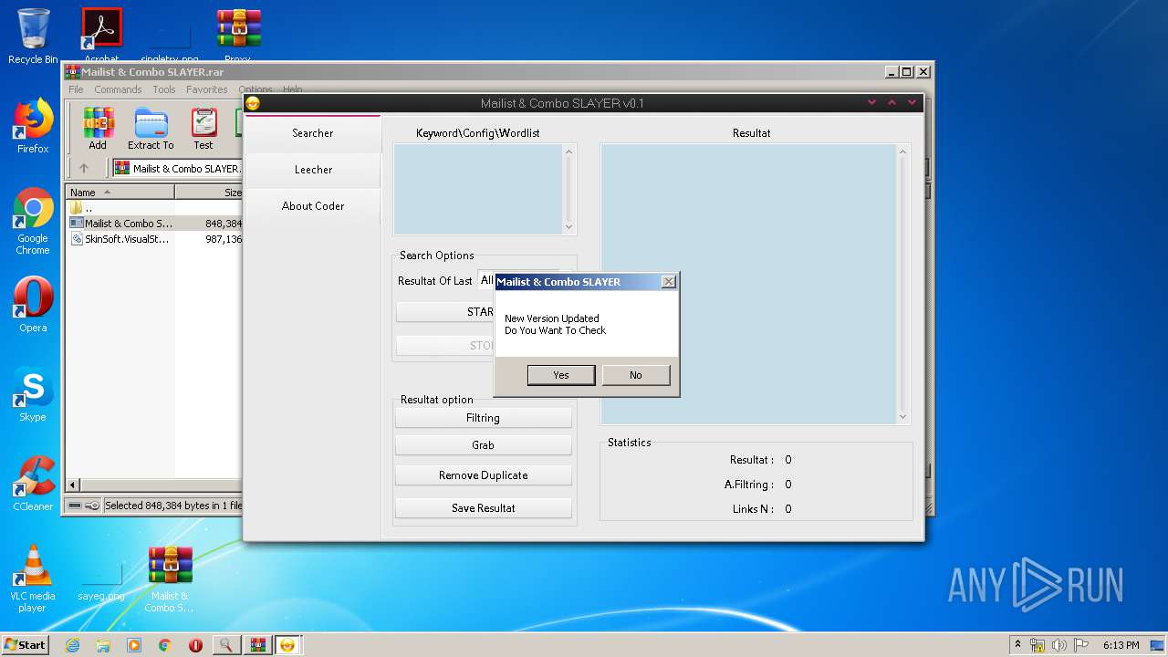Select the Mailist & Combo S... desktop archive
The image size is (1168, 657).
(171, 579)
